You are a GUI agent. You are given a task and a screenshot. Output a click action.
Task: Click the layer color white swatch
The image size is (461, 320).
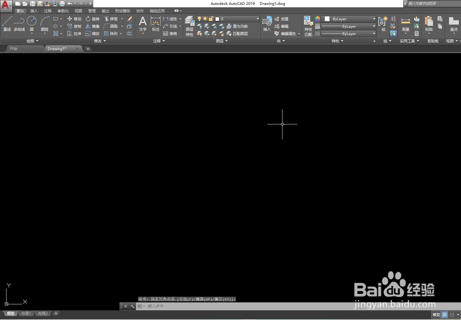217,19
